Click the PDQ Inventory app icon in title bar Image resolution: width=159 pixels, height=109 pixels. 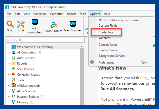tap(7, 7)
